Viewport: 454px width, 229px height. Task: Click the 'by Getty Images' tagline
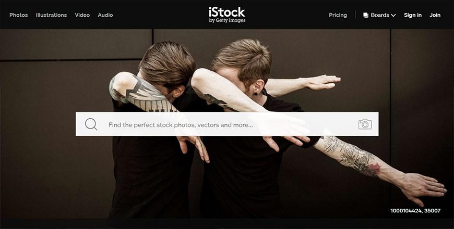point(228,20)
